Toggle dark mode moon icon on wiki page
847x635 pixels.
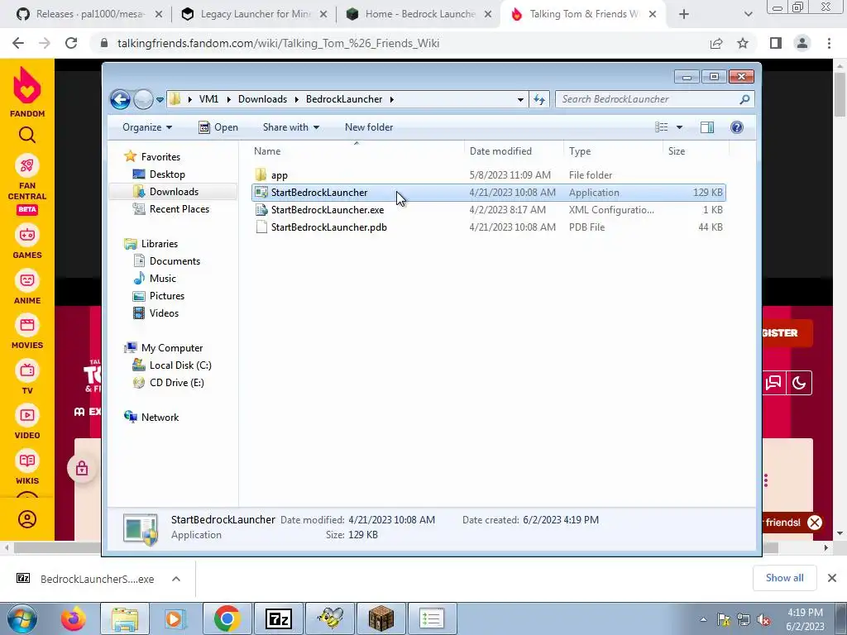(799, 383)
